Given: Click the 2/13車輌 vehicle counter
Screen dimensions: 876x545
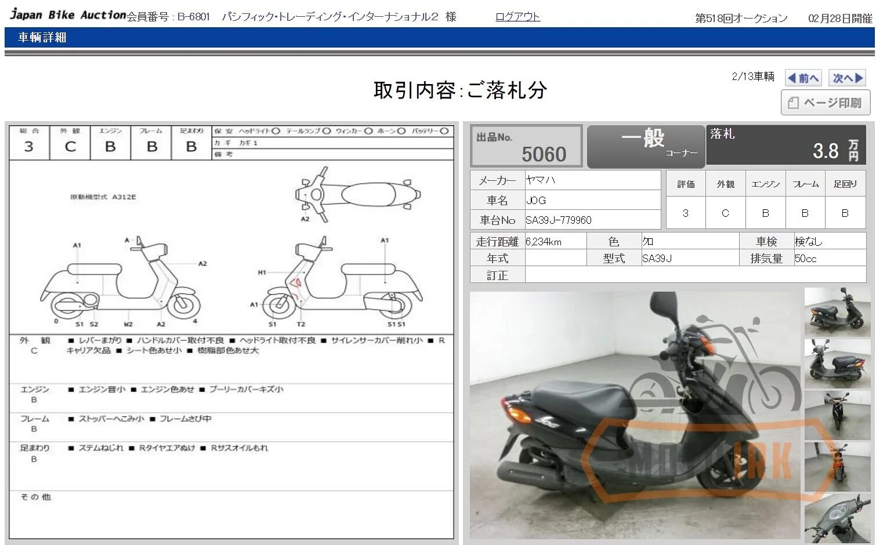Looking at the screenshot, I should pos(753,77).
